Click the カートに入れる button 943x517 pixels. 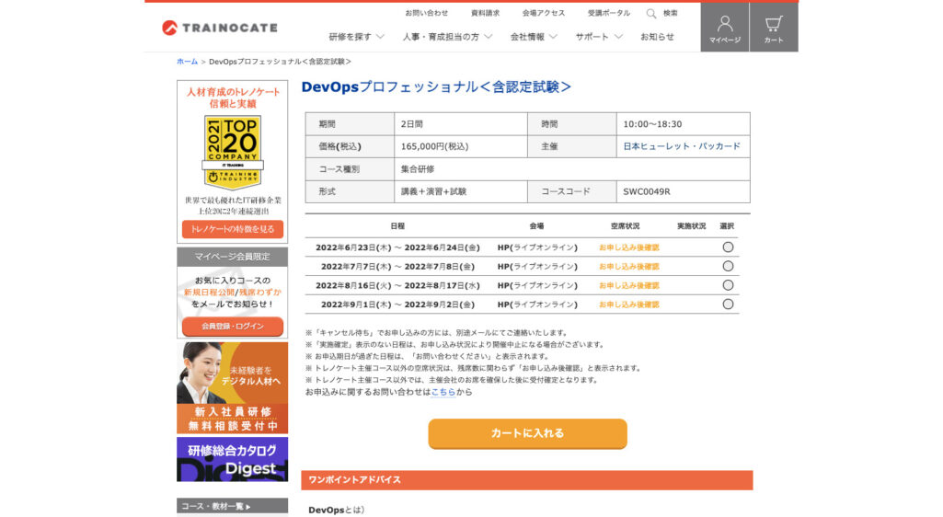[527, 433]
